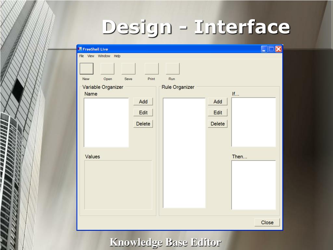Click the If... conditions box
Viewport: 333px width, 250px height.
(x=254, y=122)
